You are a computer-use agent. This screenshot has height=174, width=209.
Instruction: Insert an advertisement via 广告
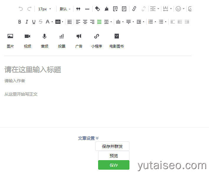tap(79, 41)
